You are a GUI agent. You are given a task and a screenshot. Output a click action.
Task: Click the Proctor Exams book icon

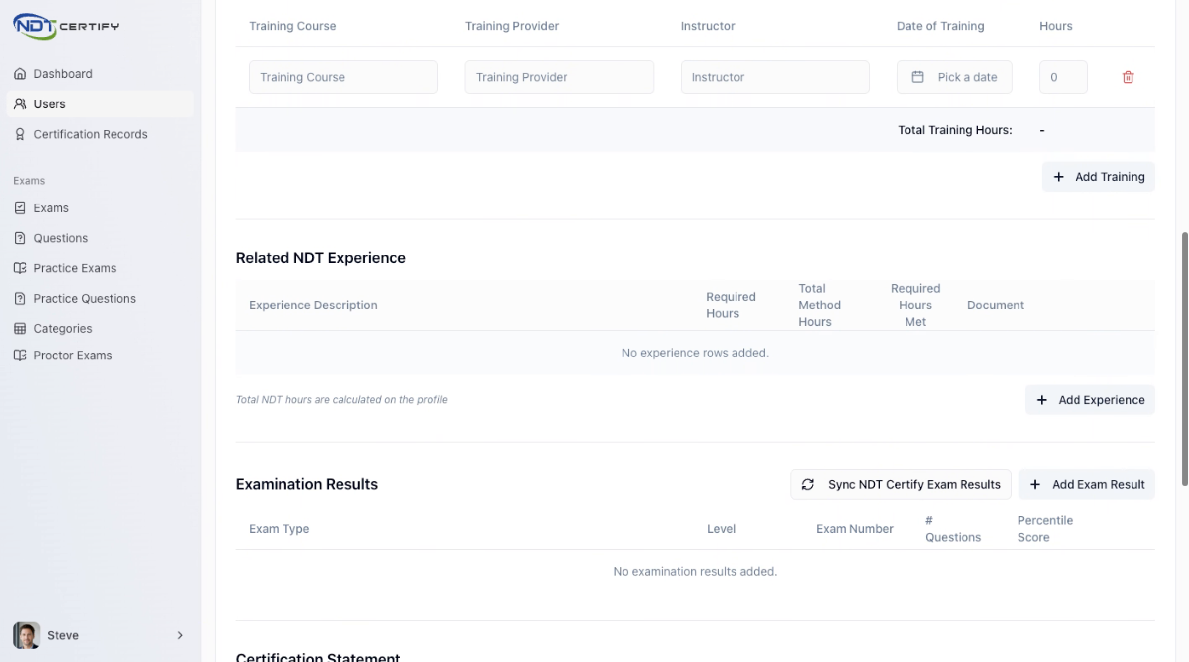[20, 356]
